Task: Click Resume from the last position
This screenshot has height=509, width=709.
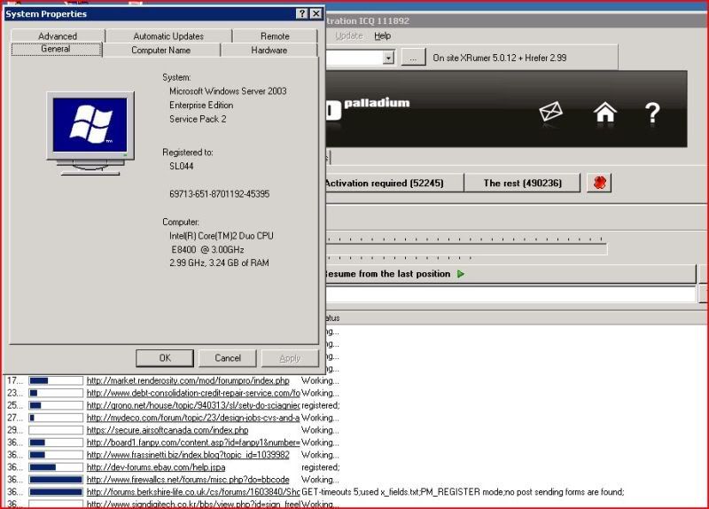Action: tap(510, 274)
